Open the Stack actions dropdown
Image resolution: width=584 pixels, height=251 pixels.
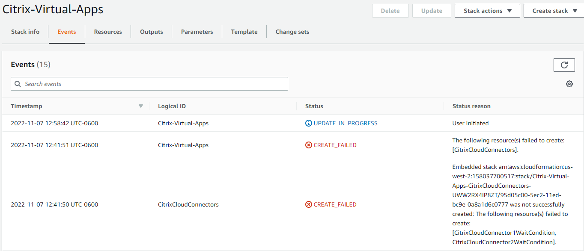point(487,11)
